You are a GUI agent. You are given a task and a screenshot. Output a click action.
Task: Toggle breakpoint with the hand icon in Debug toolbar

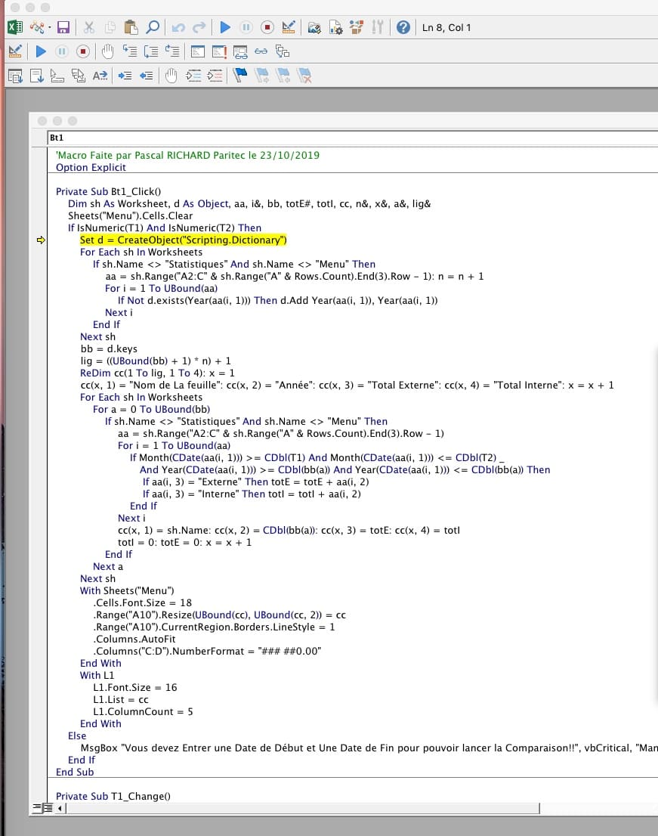coord(108,51)
